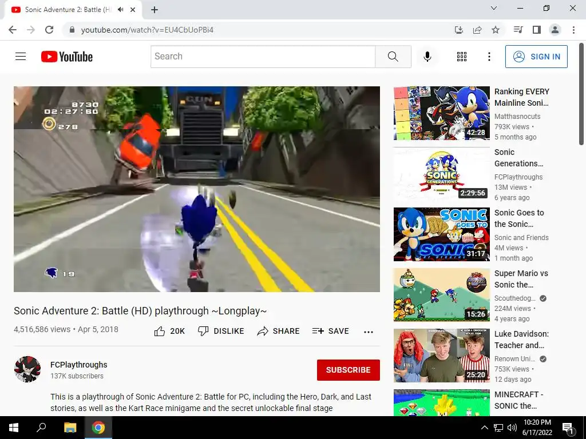586x439 pixels.
Task: Open File Explorer from taskbar
Action: coord(70,428)
